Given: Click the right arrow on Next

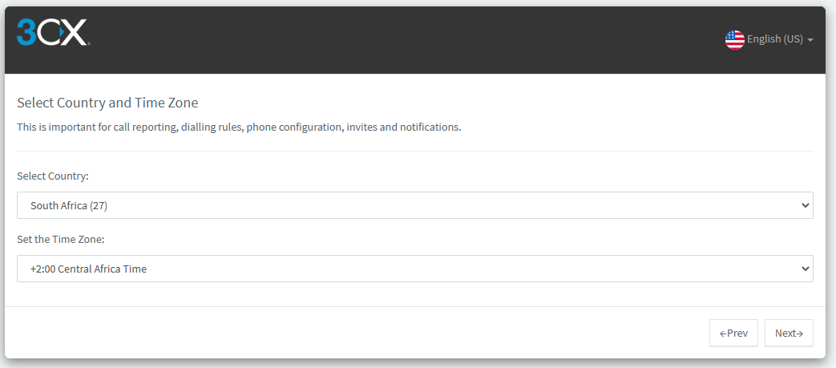Looking at the screenshot, I should 799,334.
